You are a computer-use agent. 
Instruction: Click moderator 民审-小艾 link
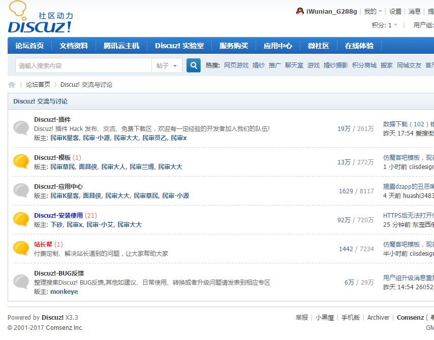tap(100, 225)
